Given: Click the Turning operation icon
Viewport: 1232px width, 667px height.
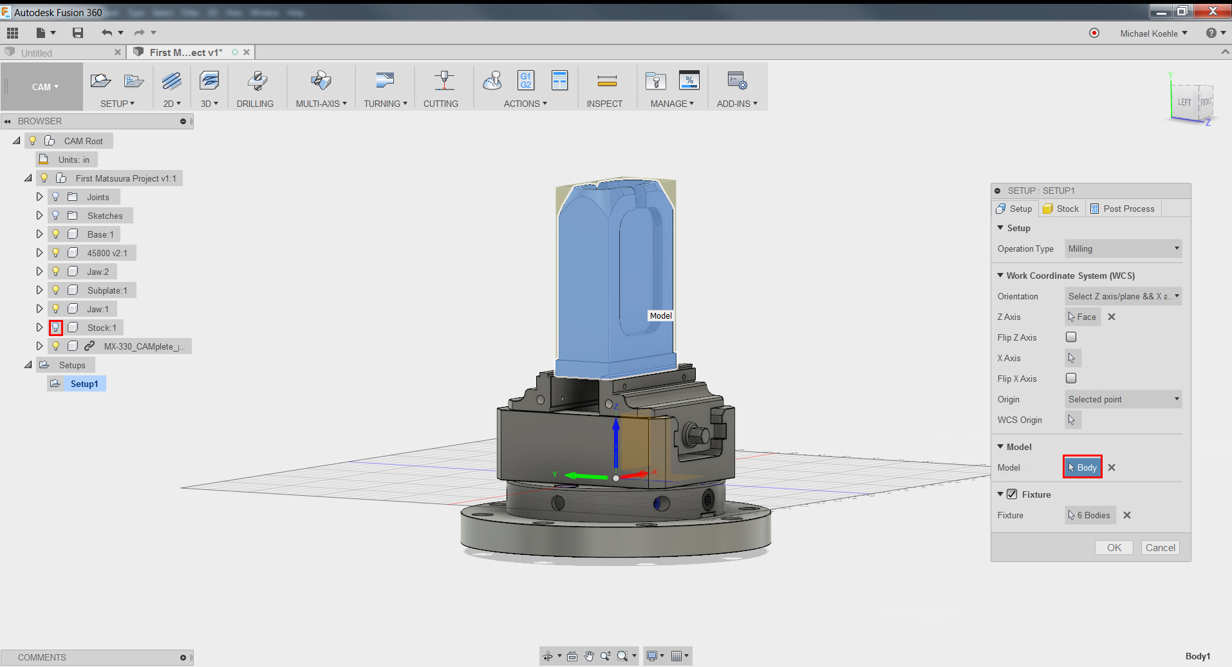Looking at the screenshot, I should (385, 80).
